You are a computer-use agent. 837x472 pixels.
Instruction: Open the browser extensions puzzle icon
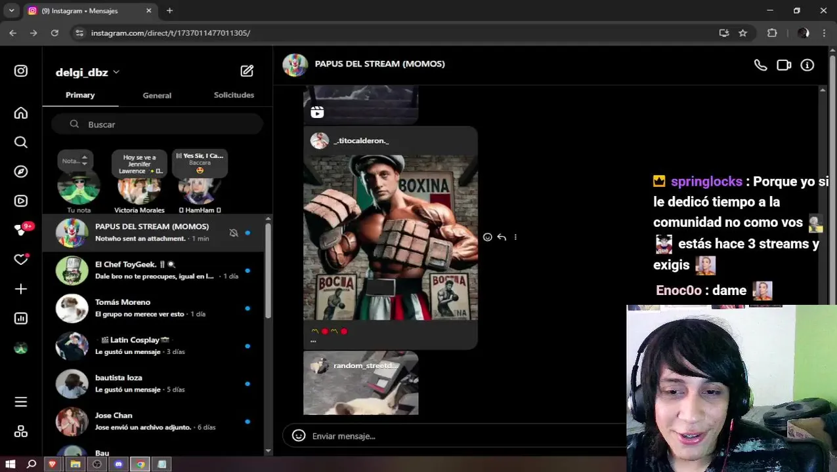772,33
